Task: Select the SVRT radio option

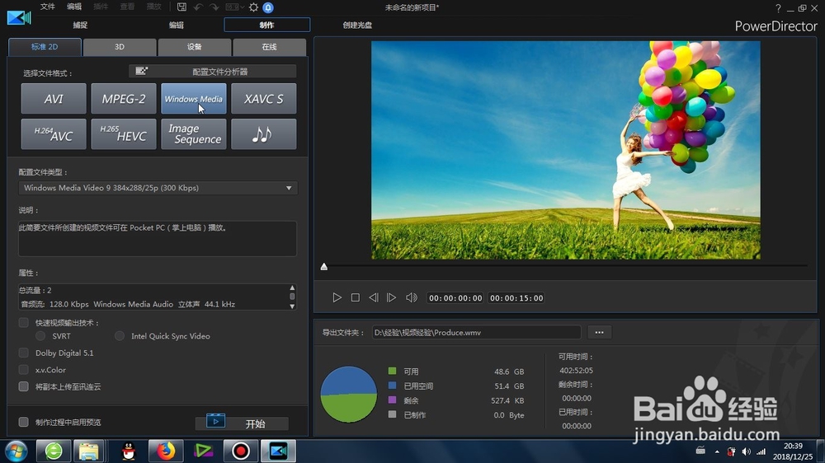Action: point(40,335)
